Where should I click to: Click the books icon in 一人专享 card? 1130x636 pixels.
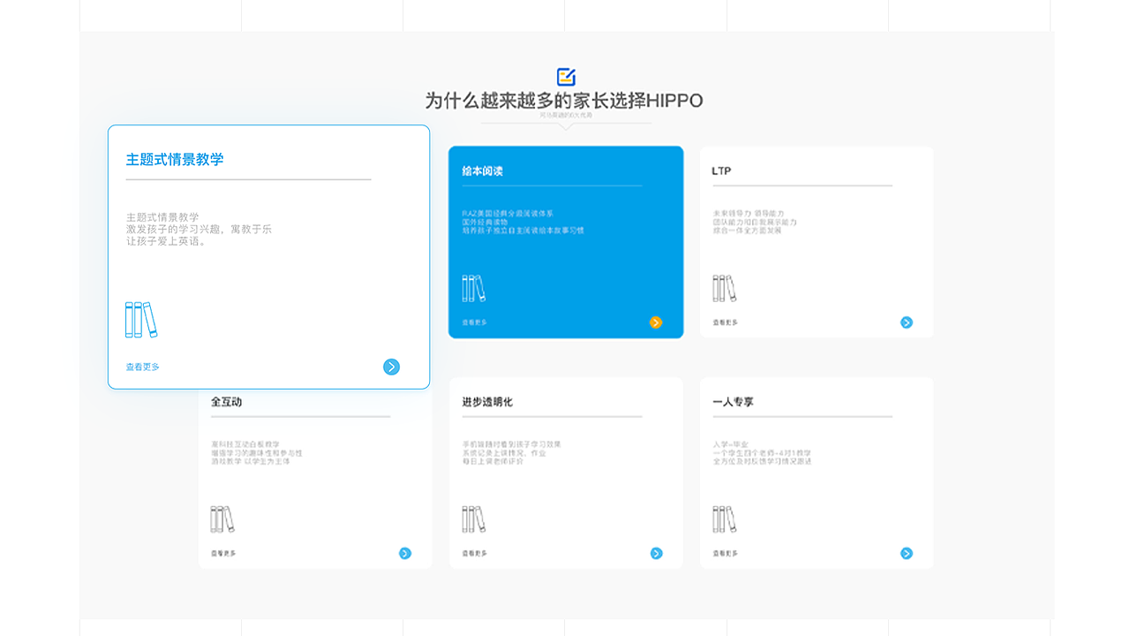coord(725,519)
